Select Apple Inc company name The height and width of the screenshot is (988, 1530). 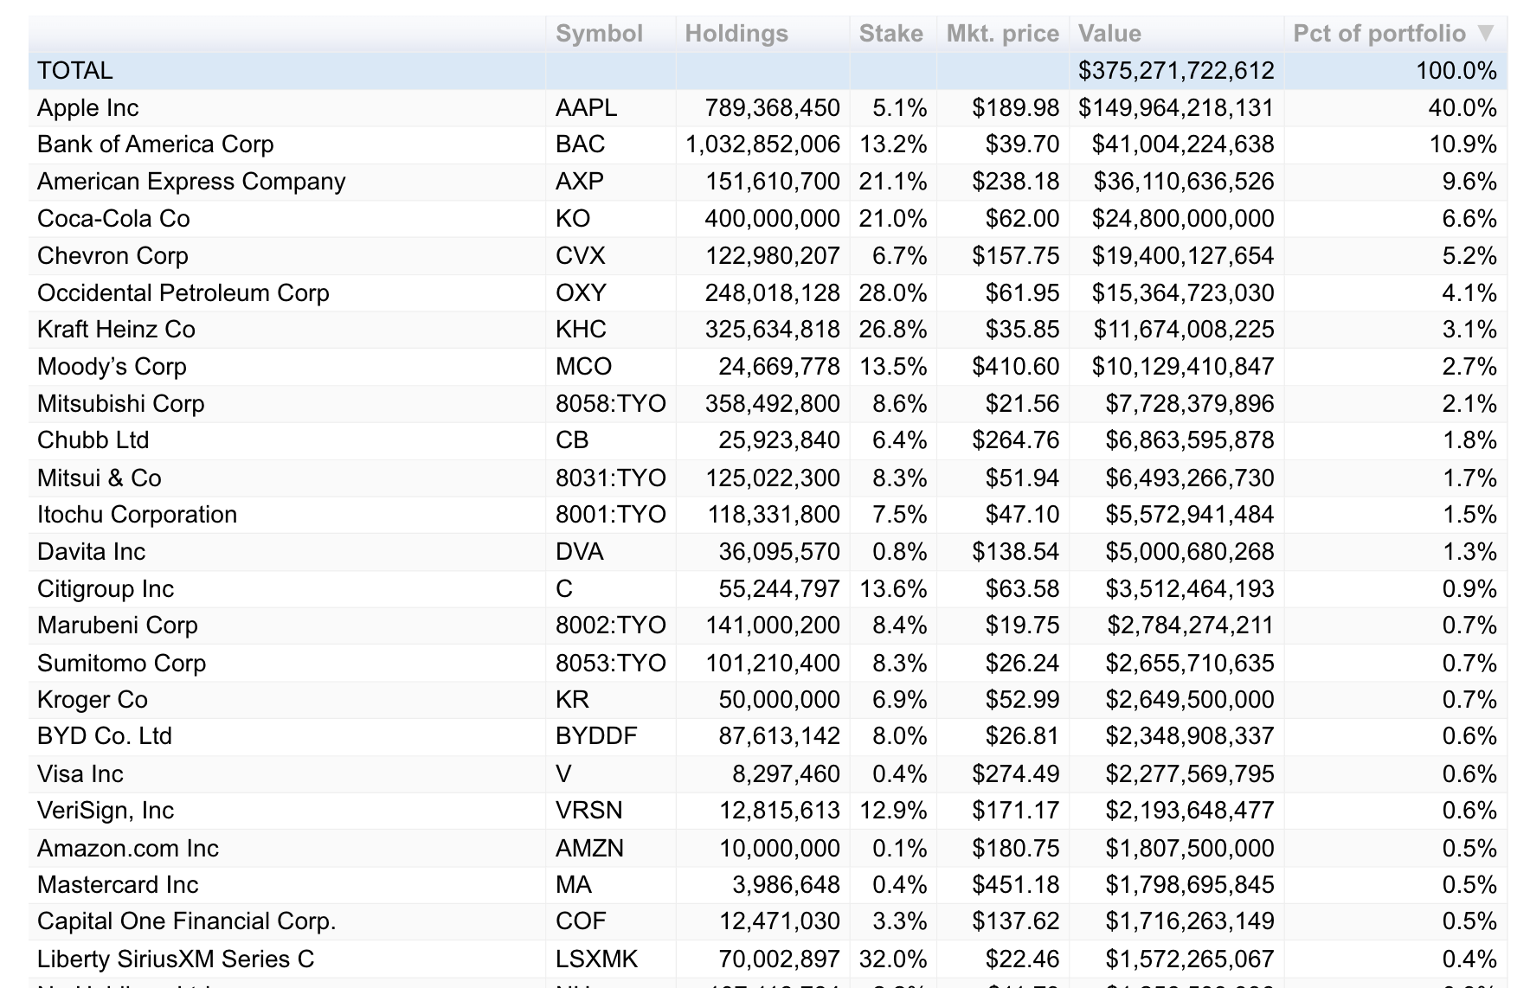point(88,108)
